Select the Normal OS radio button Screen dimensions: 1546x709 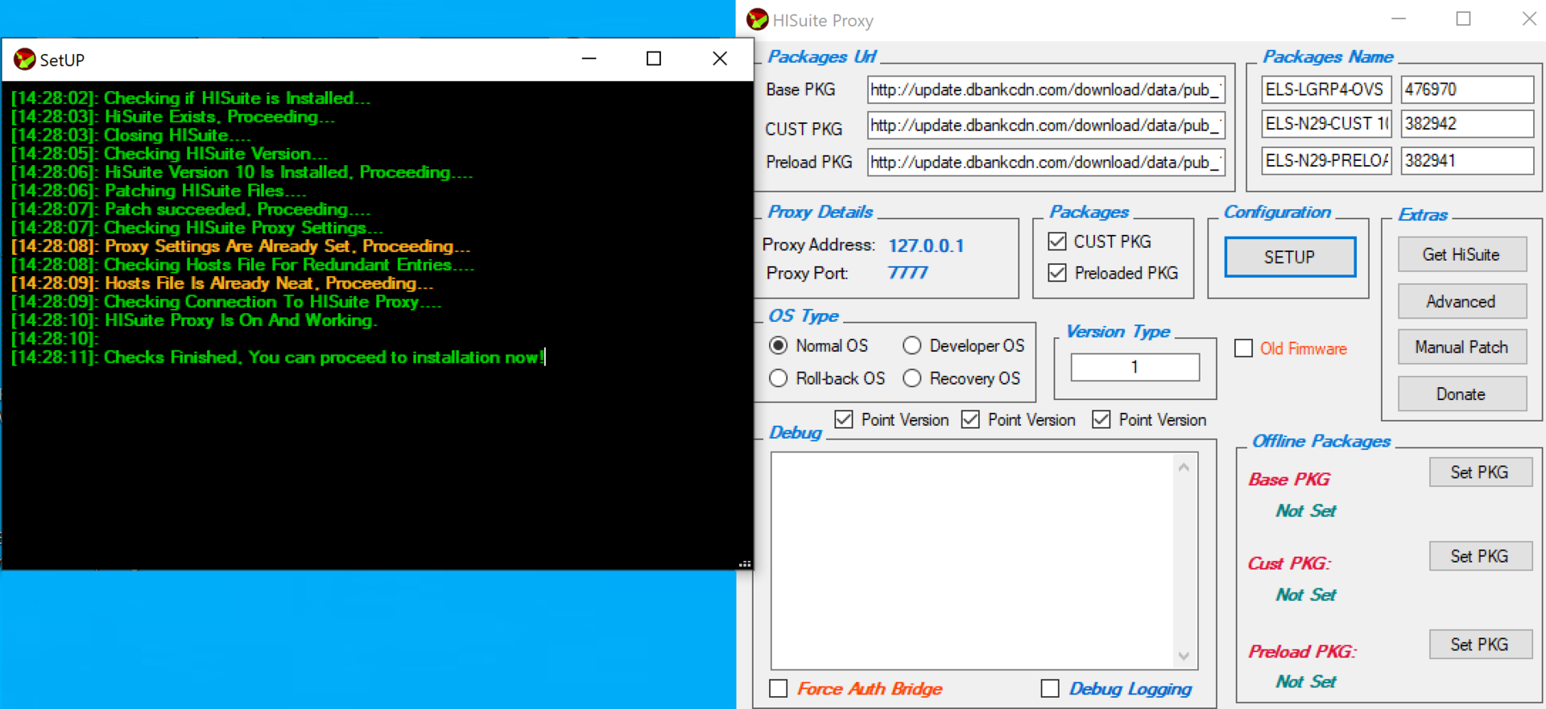tap(778, 346)
